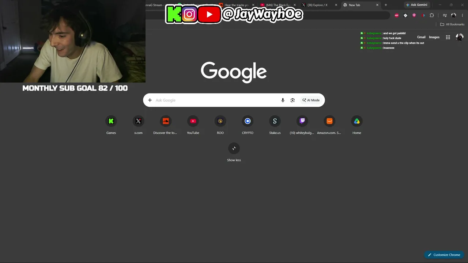Click the red and blue extension icon

tap(423, 15)
